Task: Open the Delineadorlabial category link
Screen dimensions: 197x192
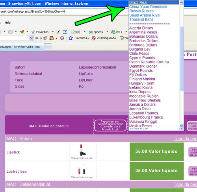Action: 28,74
